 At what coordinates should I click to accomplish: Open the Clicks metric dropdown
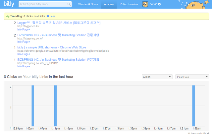pyautogui.click(x=157, y=77)
